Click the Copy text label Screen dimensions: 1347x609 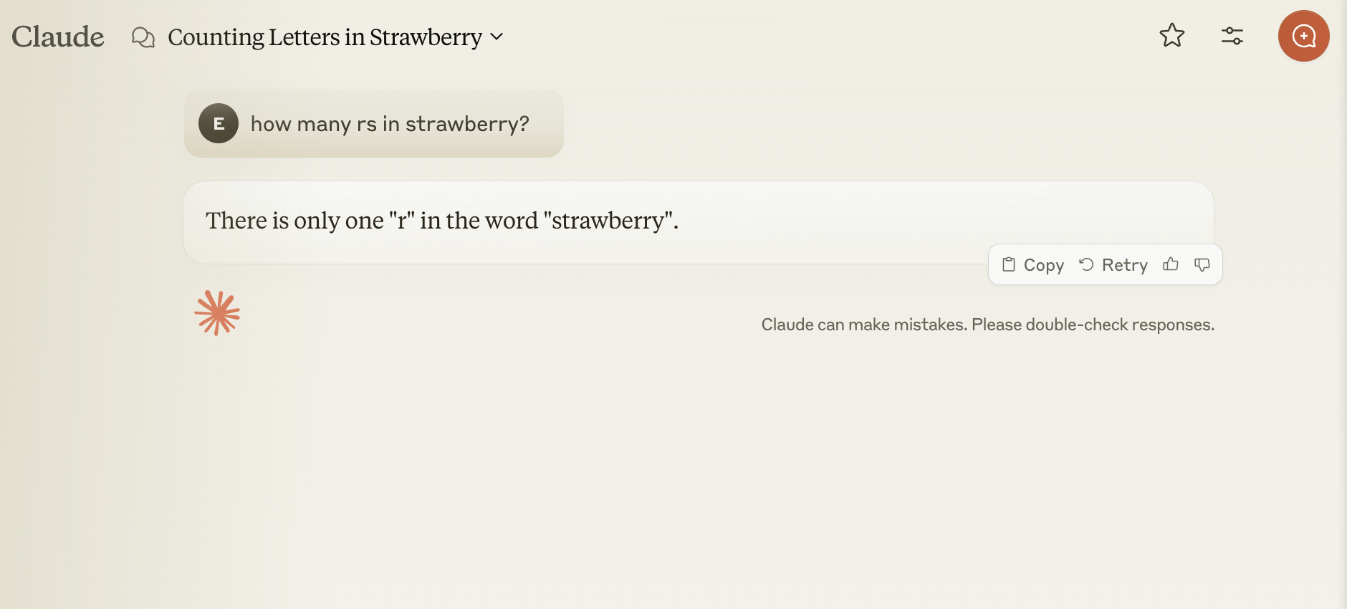(1043, 265)
